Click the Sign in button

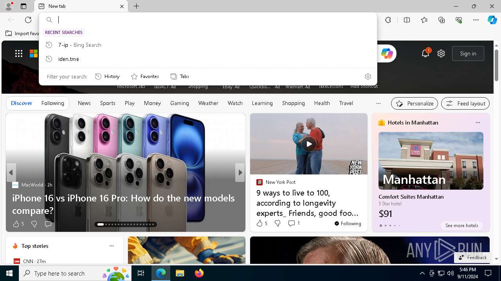click(x=468, y=53)
